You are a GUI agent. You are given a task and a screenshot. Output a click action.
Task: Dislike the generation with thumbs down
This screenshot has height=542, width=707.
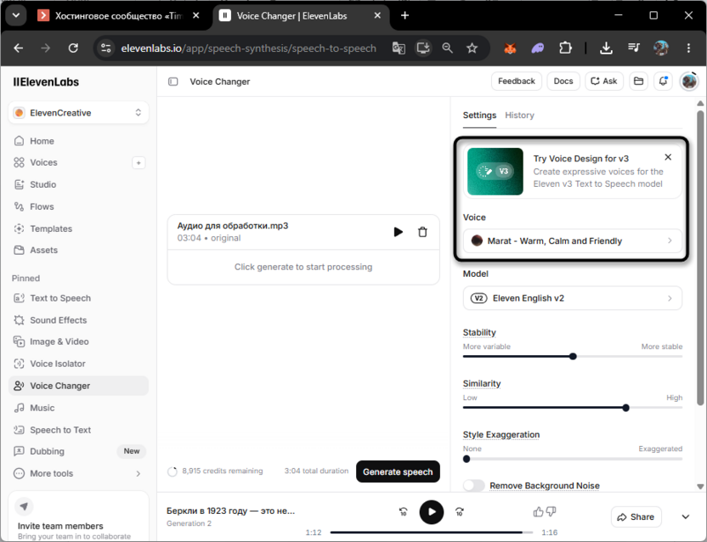click(x=551, y=511)
